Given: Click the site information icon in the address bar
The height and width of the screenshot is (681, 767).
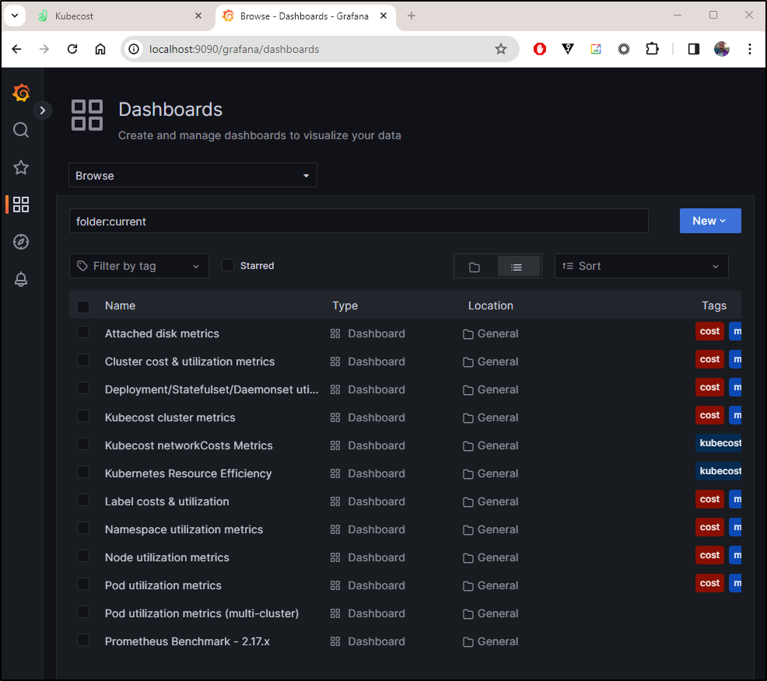Looking at the screenshot, I should coord(134,49).
